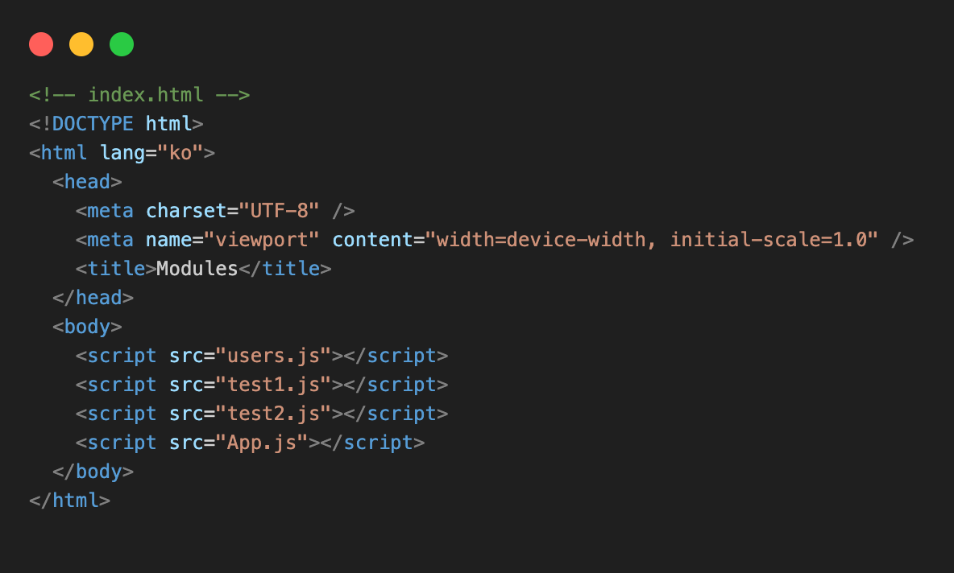Click the closing head tag

point(93,298)
